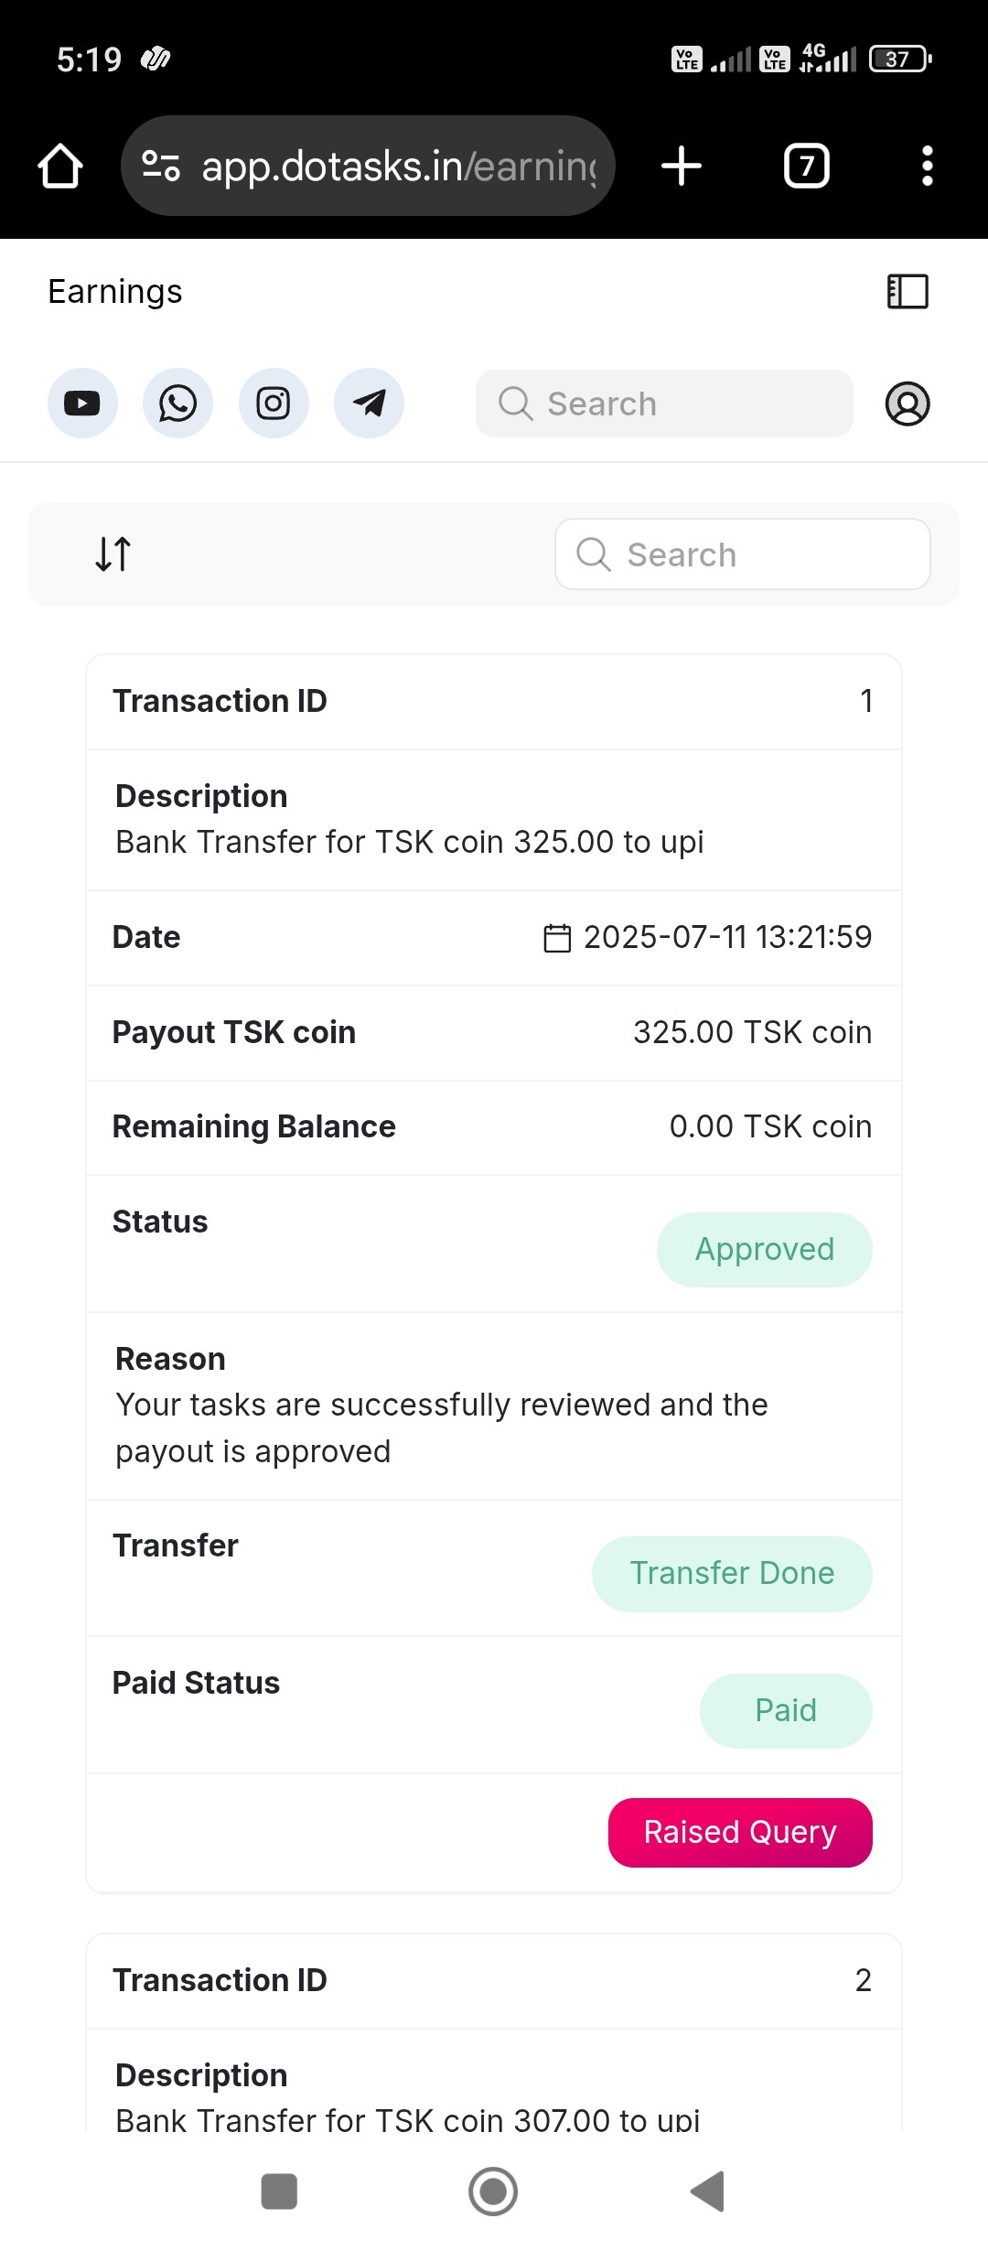The height and width of the screenshot is (2251, 988).
Task: Click the sort order arrows icon
Action: (x=113, y=554)
